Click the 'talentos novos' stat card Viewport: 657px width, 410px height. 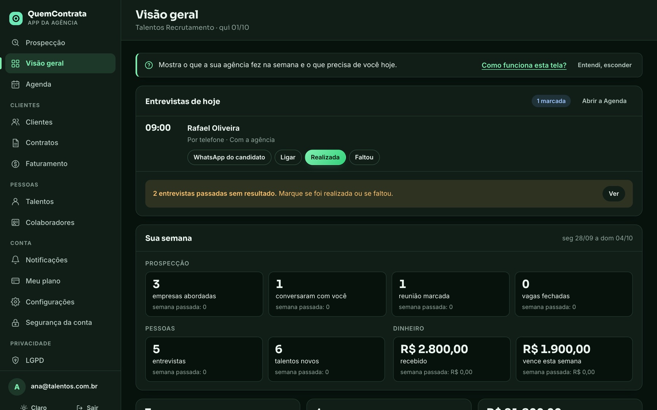326,359
